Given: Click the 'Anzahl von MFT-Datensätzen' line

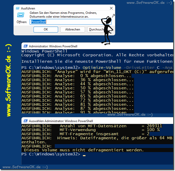Looking at the screenshot, I should click(x=92, y=126).
